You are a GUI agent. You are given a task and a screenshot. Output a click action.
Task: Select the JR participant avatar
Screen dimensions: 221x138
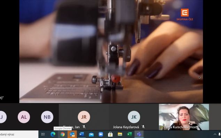pos(84,117)
